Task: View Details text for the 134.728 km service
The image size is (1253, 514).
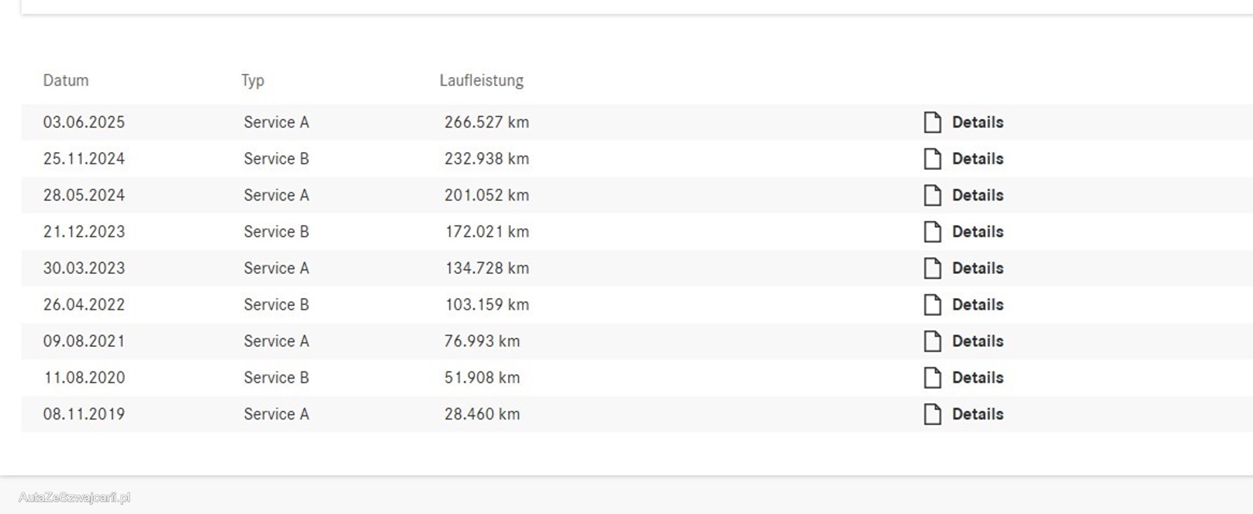Action: point(977,268)
